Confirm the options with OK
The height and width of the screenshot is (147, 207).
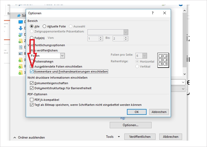[136, 112]
